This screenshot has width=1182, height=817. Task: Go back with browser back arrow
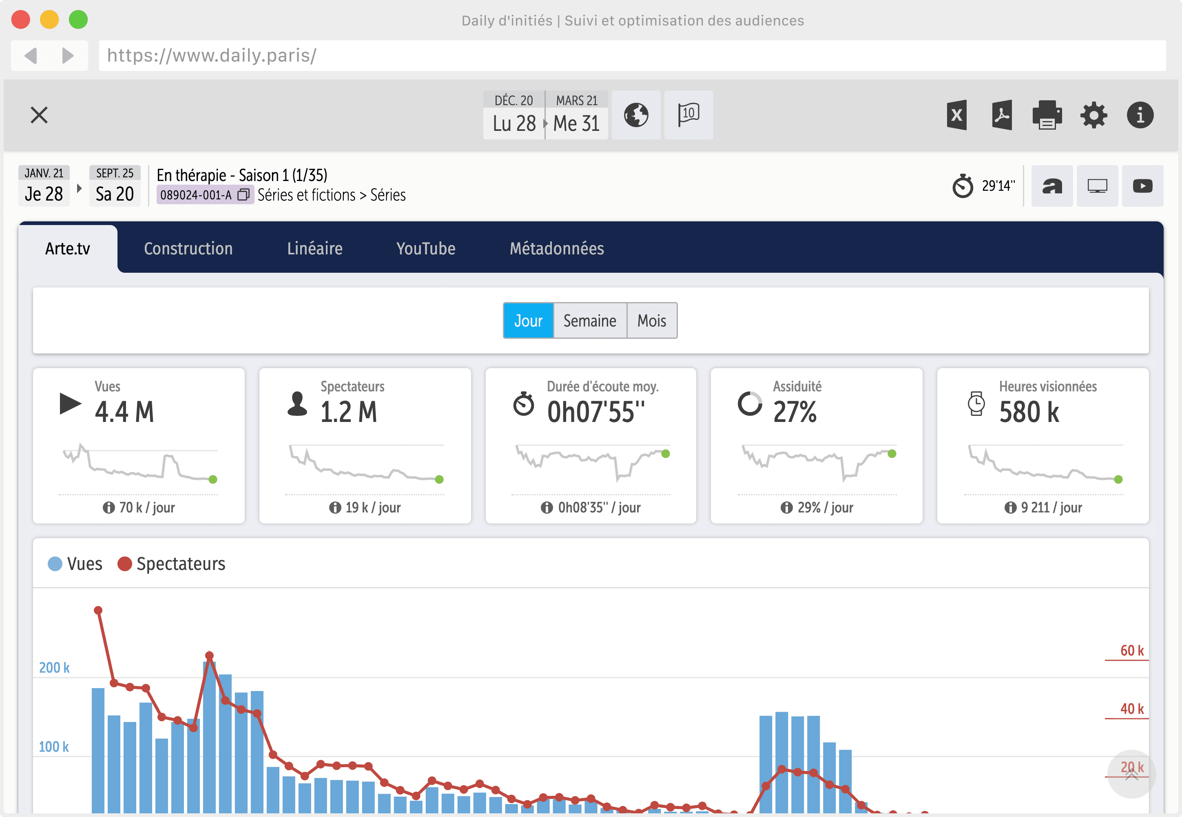pos(31,55)
